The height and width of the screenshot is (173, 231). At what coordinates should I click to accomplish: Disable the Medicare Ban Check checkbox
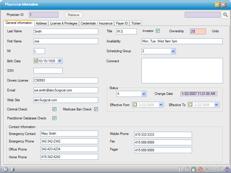coord(96,109)
